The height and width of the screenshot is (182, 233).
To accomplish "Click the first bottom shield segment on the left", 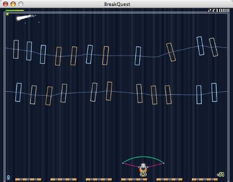I will pos(28,180).
